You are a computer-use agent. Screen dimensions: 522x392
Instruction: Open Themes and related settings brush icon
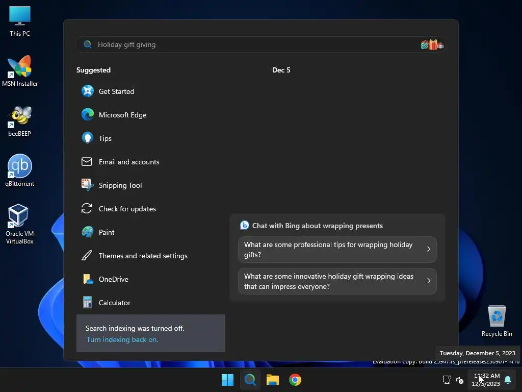(x=87, y=256)
